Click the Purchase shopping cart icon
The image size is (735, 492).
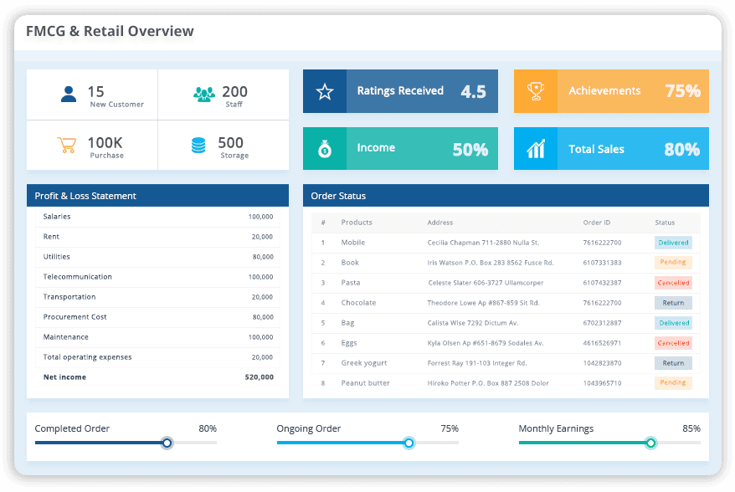(68, 145)
